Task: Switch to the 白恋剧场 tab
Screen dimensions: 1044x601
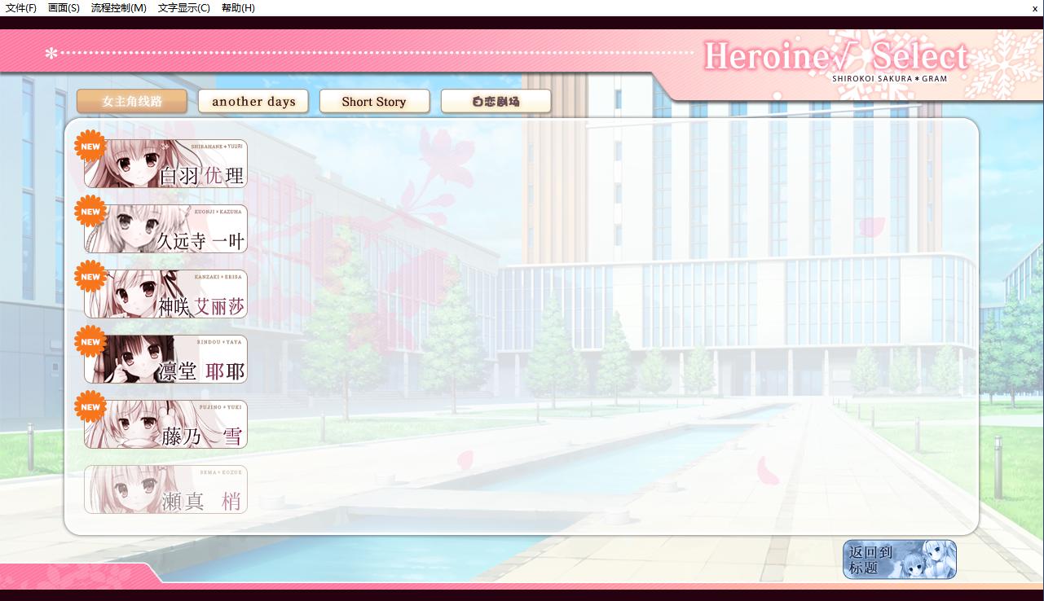Action: pyautogui.click(x=496, y=101)
